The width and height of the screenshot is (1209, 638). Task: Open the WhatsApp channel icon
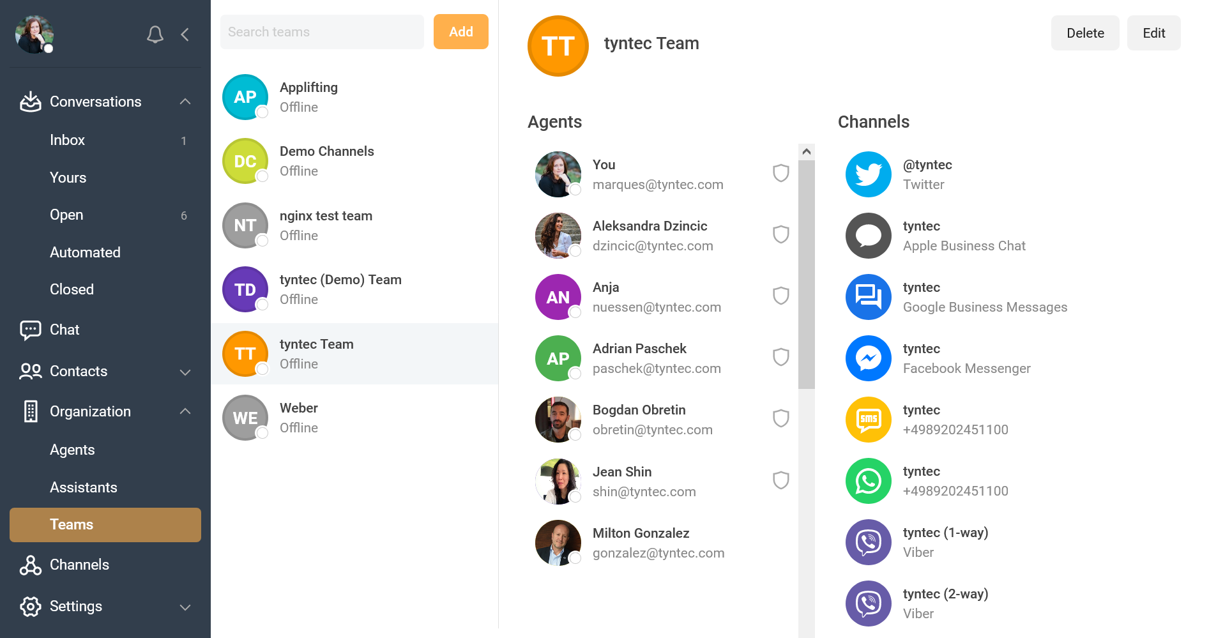[869, 481]
